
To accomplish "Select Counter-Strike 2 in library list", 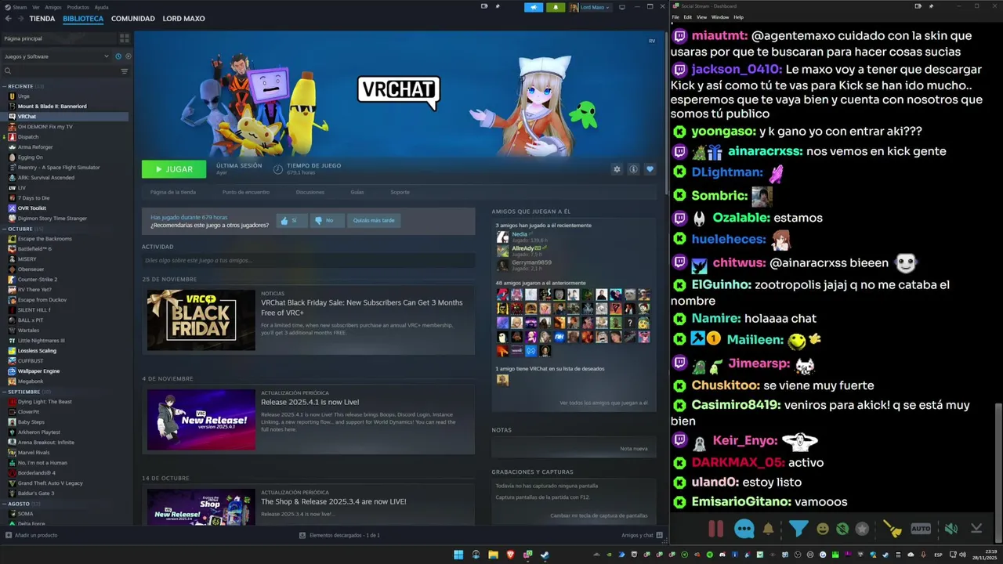I will [37, 280].
